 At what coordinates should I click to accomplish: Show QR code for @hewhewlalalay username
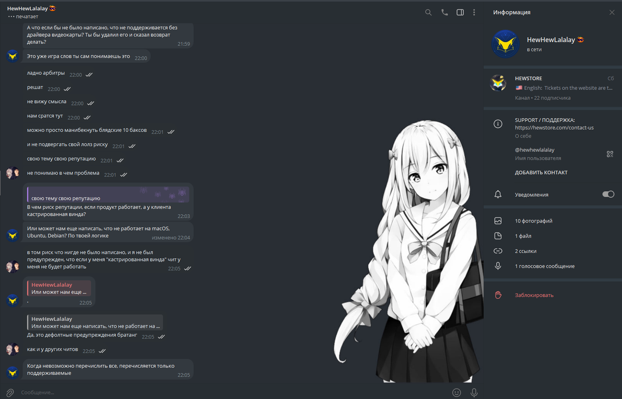point(610,154)
